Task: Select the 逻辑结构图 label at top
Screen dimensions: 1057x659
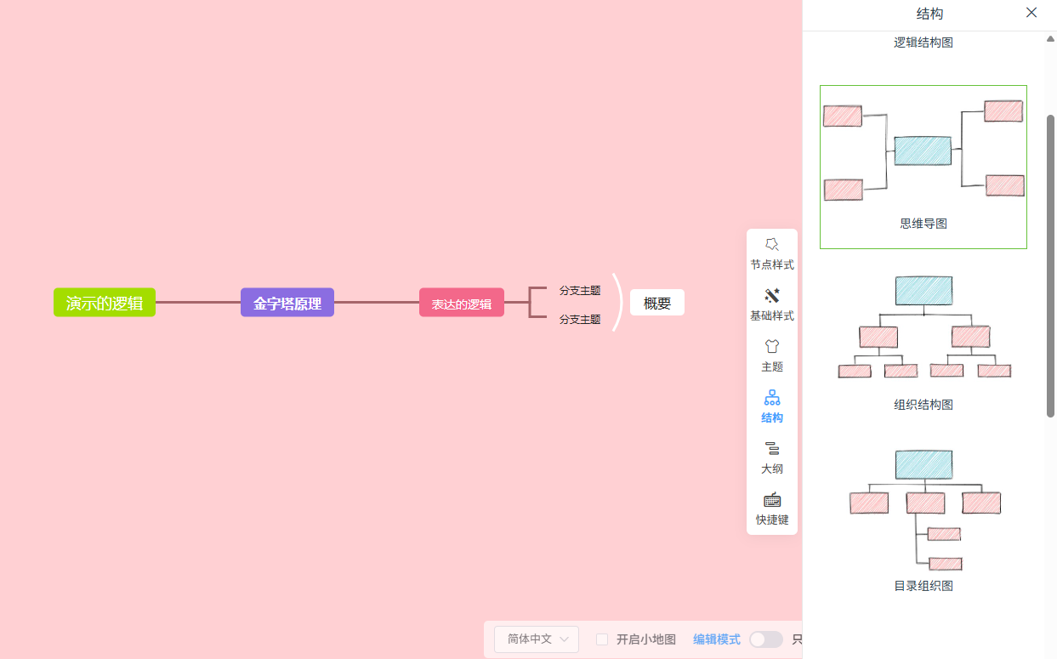Action: coord(923,42)
